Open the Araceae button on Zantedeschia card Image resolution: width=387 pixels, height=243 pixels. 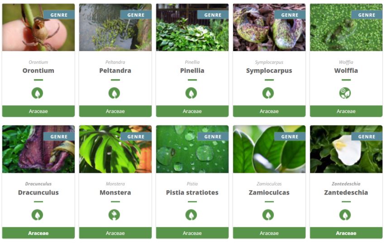(346, 233)
